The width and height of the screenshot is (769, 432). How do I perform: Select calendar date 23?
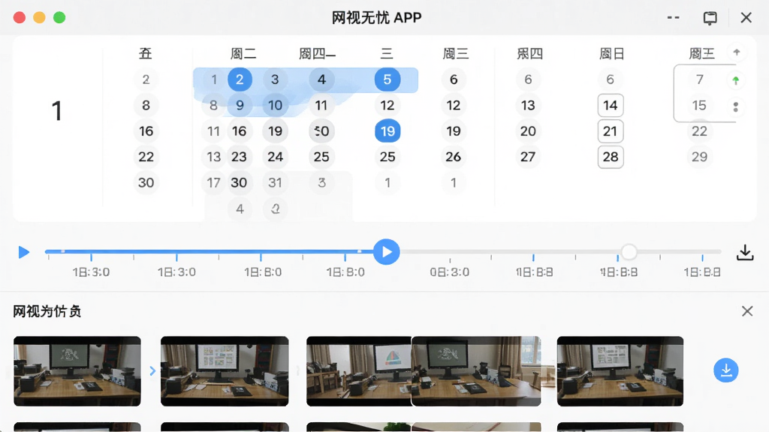coord(240,157)
